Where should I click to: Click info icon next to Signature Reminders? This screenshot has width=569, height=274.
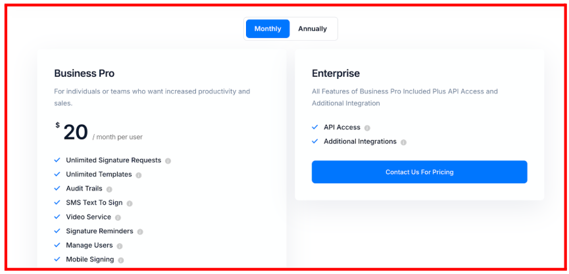(x=140, y=232)
